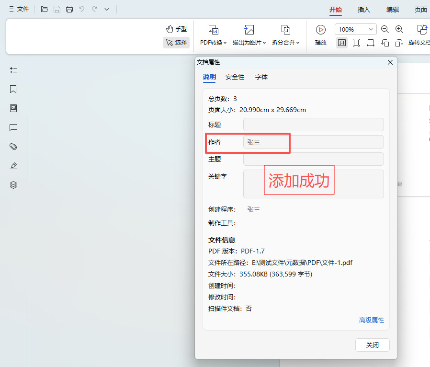Expand the quick access toolbar chevron
This screenshot has width=430, height=367.
click(107, 10)
